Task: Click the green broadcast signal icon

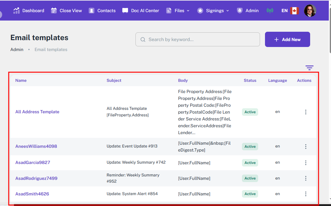Action: click(270, 11)
